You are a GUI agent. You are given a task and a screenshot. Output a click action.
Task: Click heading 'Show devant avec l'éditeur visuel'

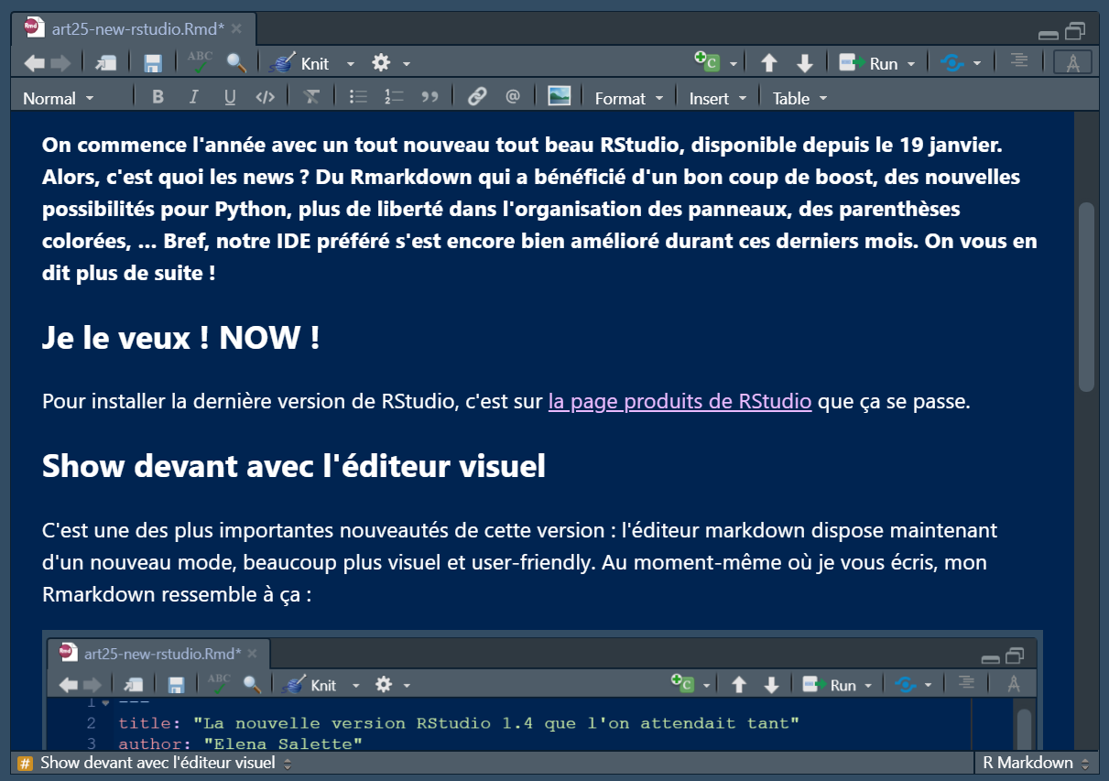coord(294,466)
